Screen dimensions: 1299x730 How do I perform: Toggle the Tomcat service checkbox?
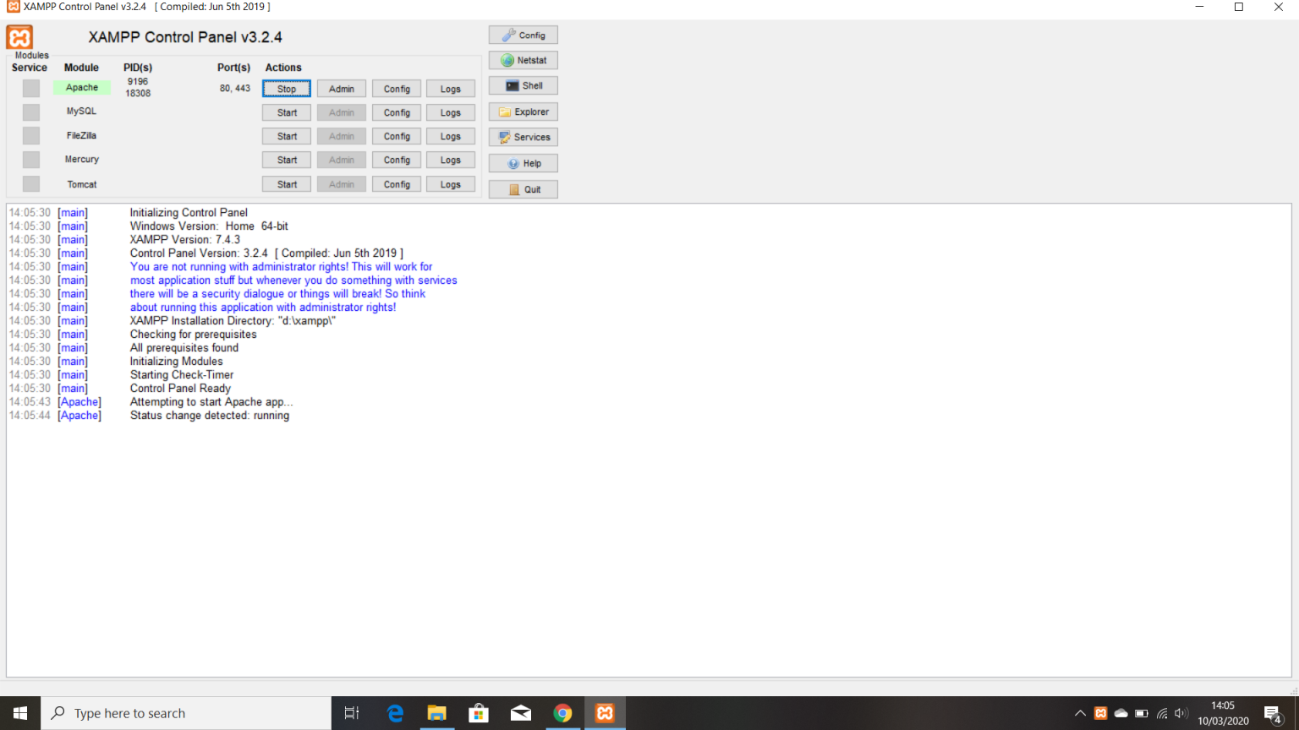(31, 184)
